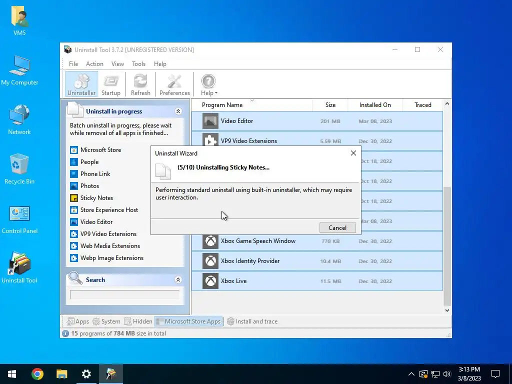
Task: Open the Action menu
Action: pyautogui.click(x=94, y=64)
